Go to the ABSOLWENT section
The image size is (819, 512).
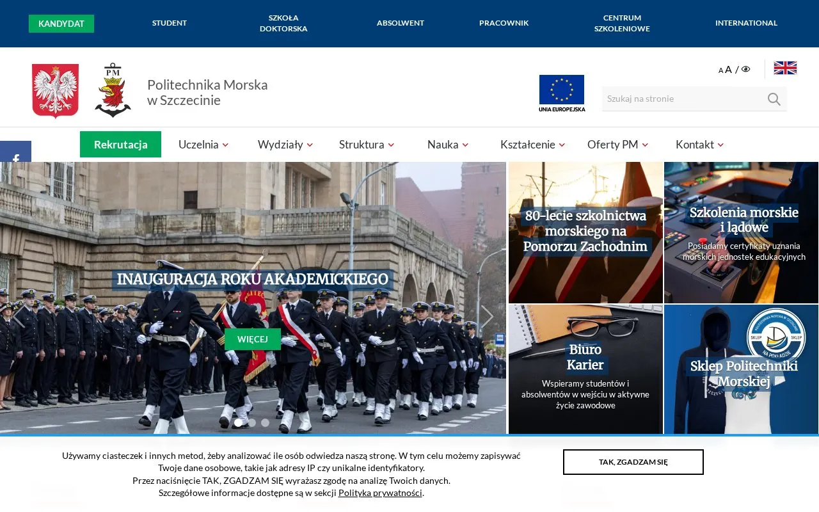[x=401, y=23]
